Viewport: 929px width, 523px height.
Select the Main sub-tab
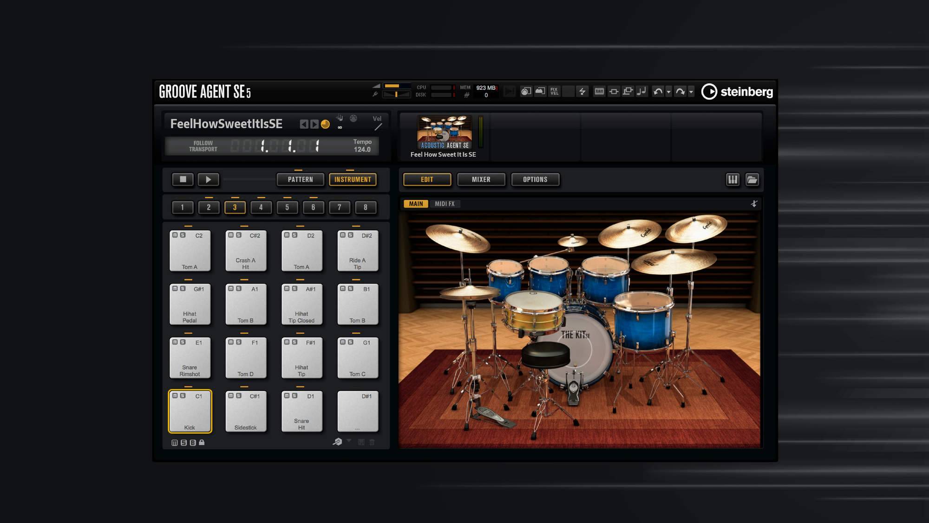click(x=416, y=204)
